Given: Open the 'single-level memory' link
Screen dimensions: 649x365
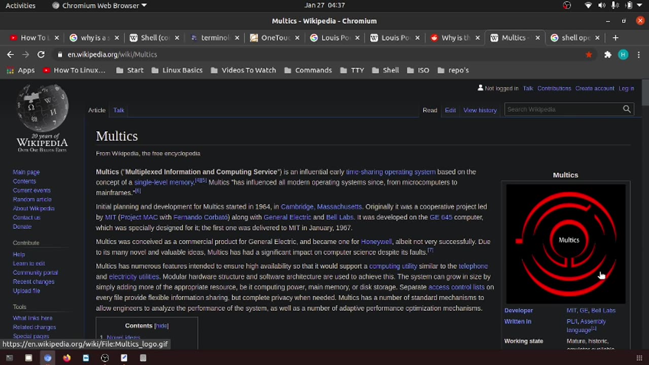Looking at the screenshot, I should click(164, 182).
